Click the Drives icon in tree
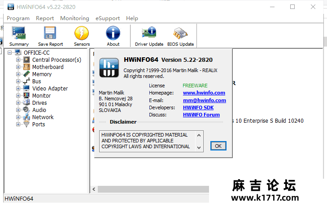 pyautogui.click(x=26, y=103)
